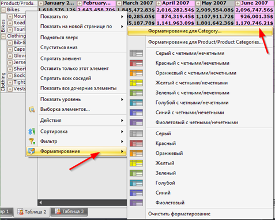Image resolution: width=275 pixels, height=220 pixels.
Task: Click the green odd/even style icon
Action: tap(136, 93)
